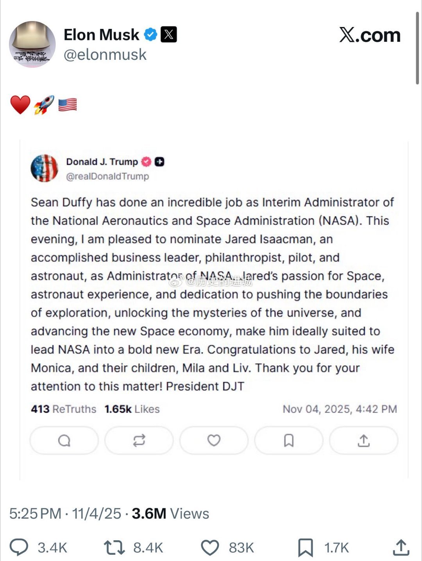Open Elon Musk's profile picture
Image resolution: width=422 pixels, height=561 pixels.
coord(32,44)
